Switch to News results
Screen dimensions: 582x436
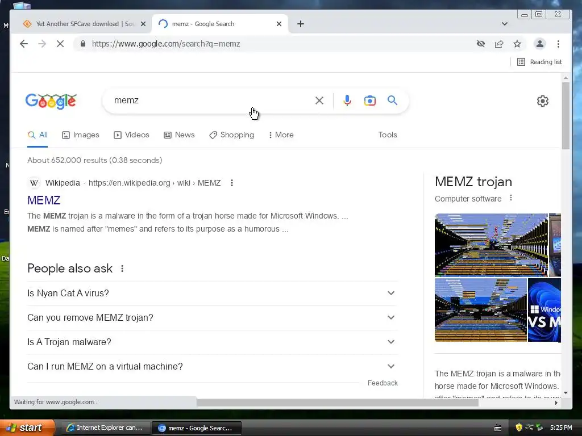click(179, 135)
